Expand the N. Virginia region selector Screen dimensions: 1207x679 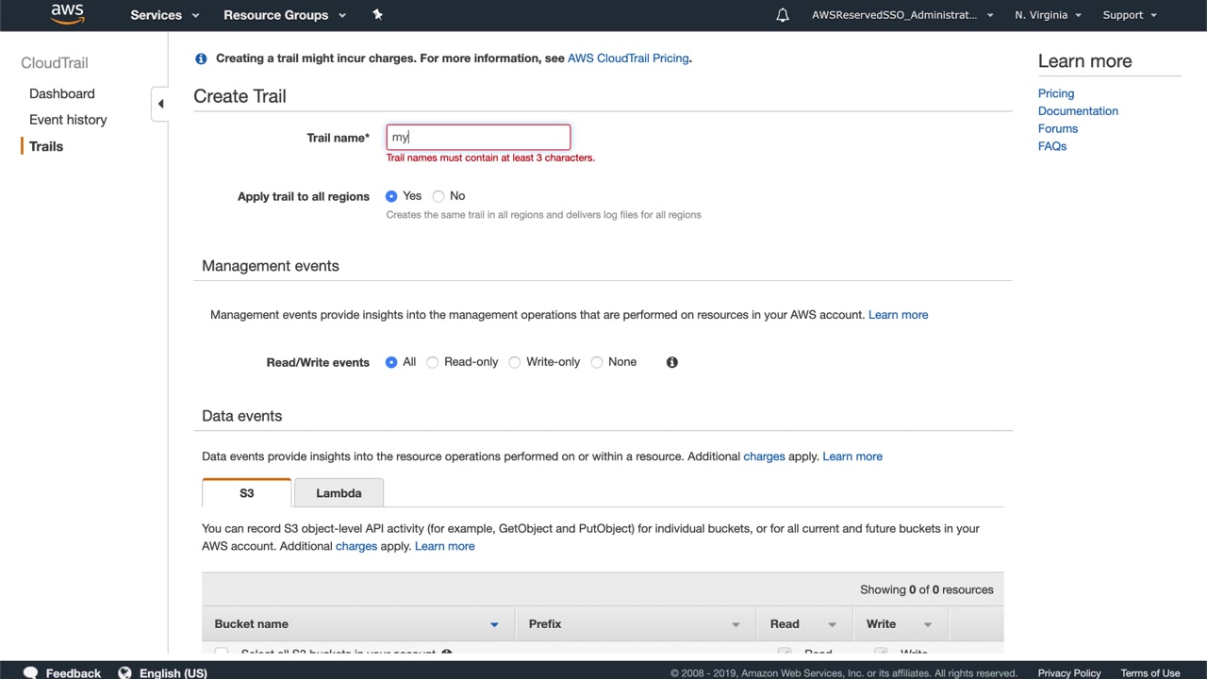[1048, 15]
